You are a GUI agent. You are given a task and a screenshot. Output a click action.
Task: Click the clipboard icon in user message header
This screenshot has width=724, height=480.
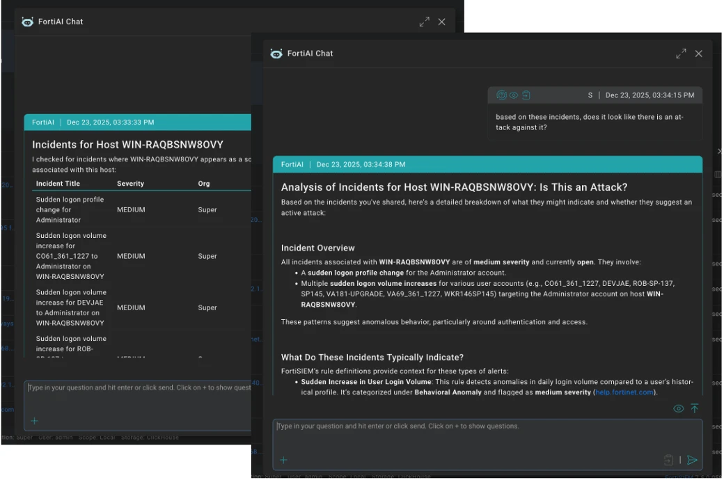click(x=526, y=95)
